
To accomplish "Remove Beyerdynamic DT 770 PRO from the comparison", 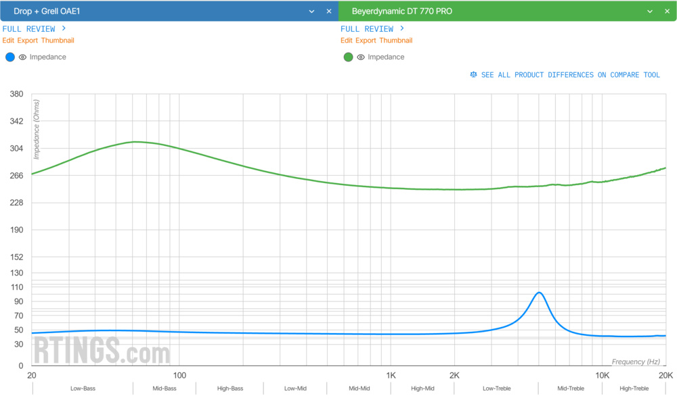I will coord(667,11).
